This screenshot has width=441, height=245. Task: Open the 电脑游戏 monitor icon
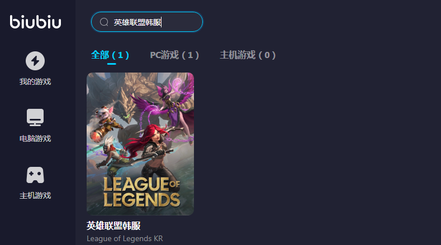click(x=35, y=117)
